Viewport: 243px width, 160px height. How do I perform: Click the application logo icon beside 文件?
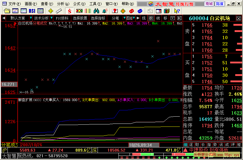click(x=4, y=4)
